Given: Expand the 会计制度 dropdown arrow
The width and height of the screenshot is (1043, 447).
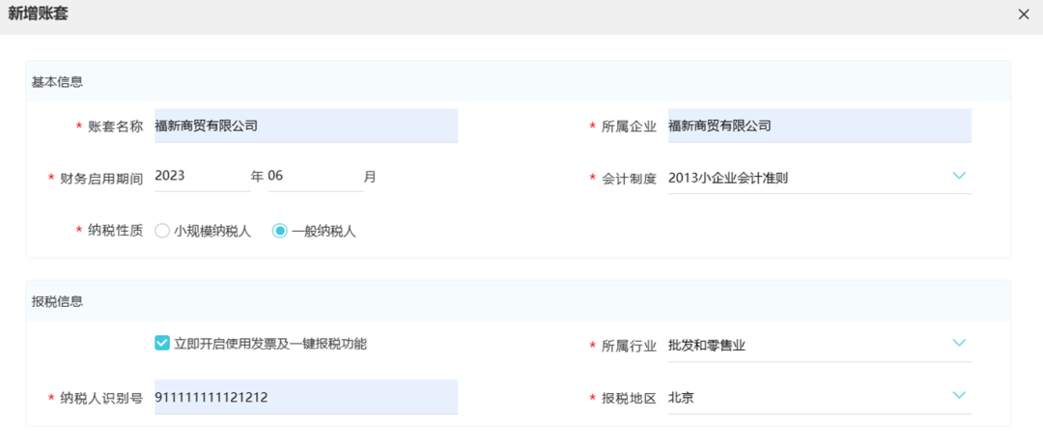Looking at the screenshot, I should coord(958,176).
